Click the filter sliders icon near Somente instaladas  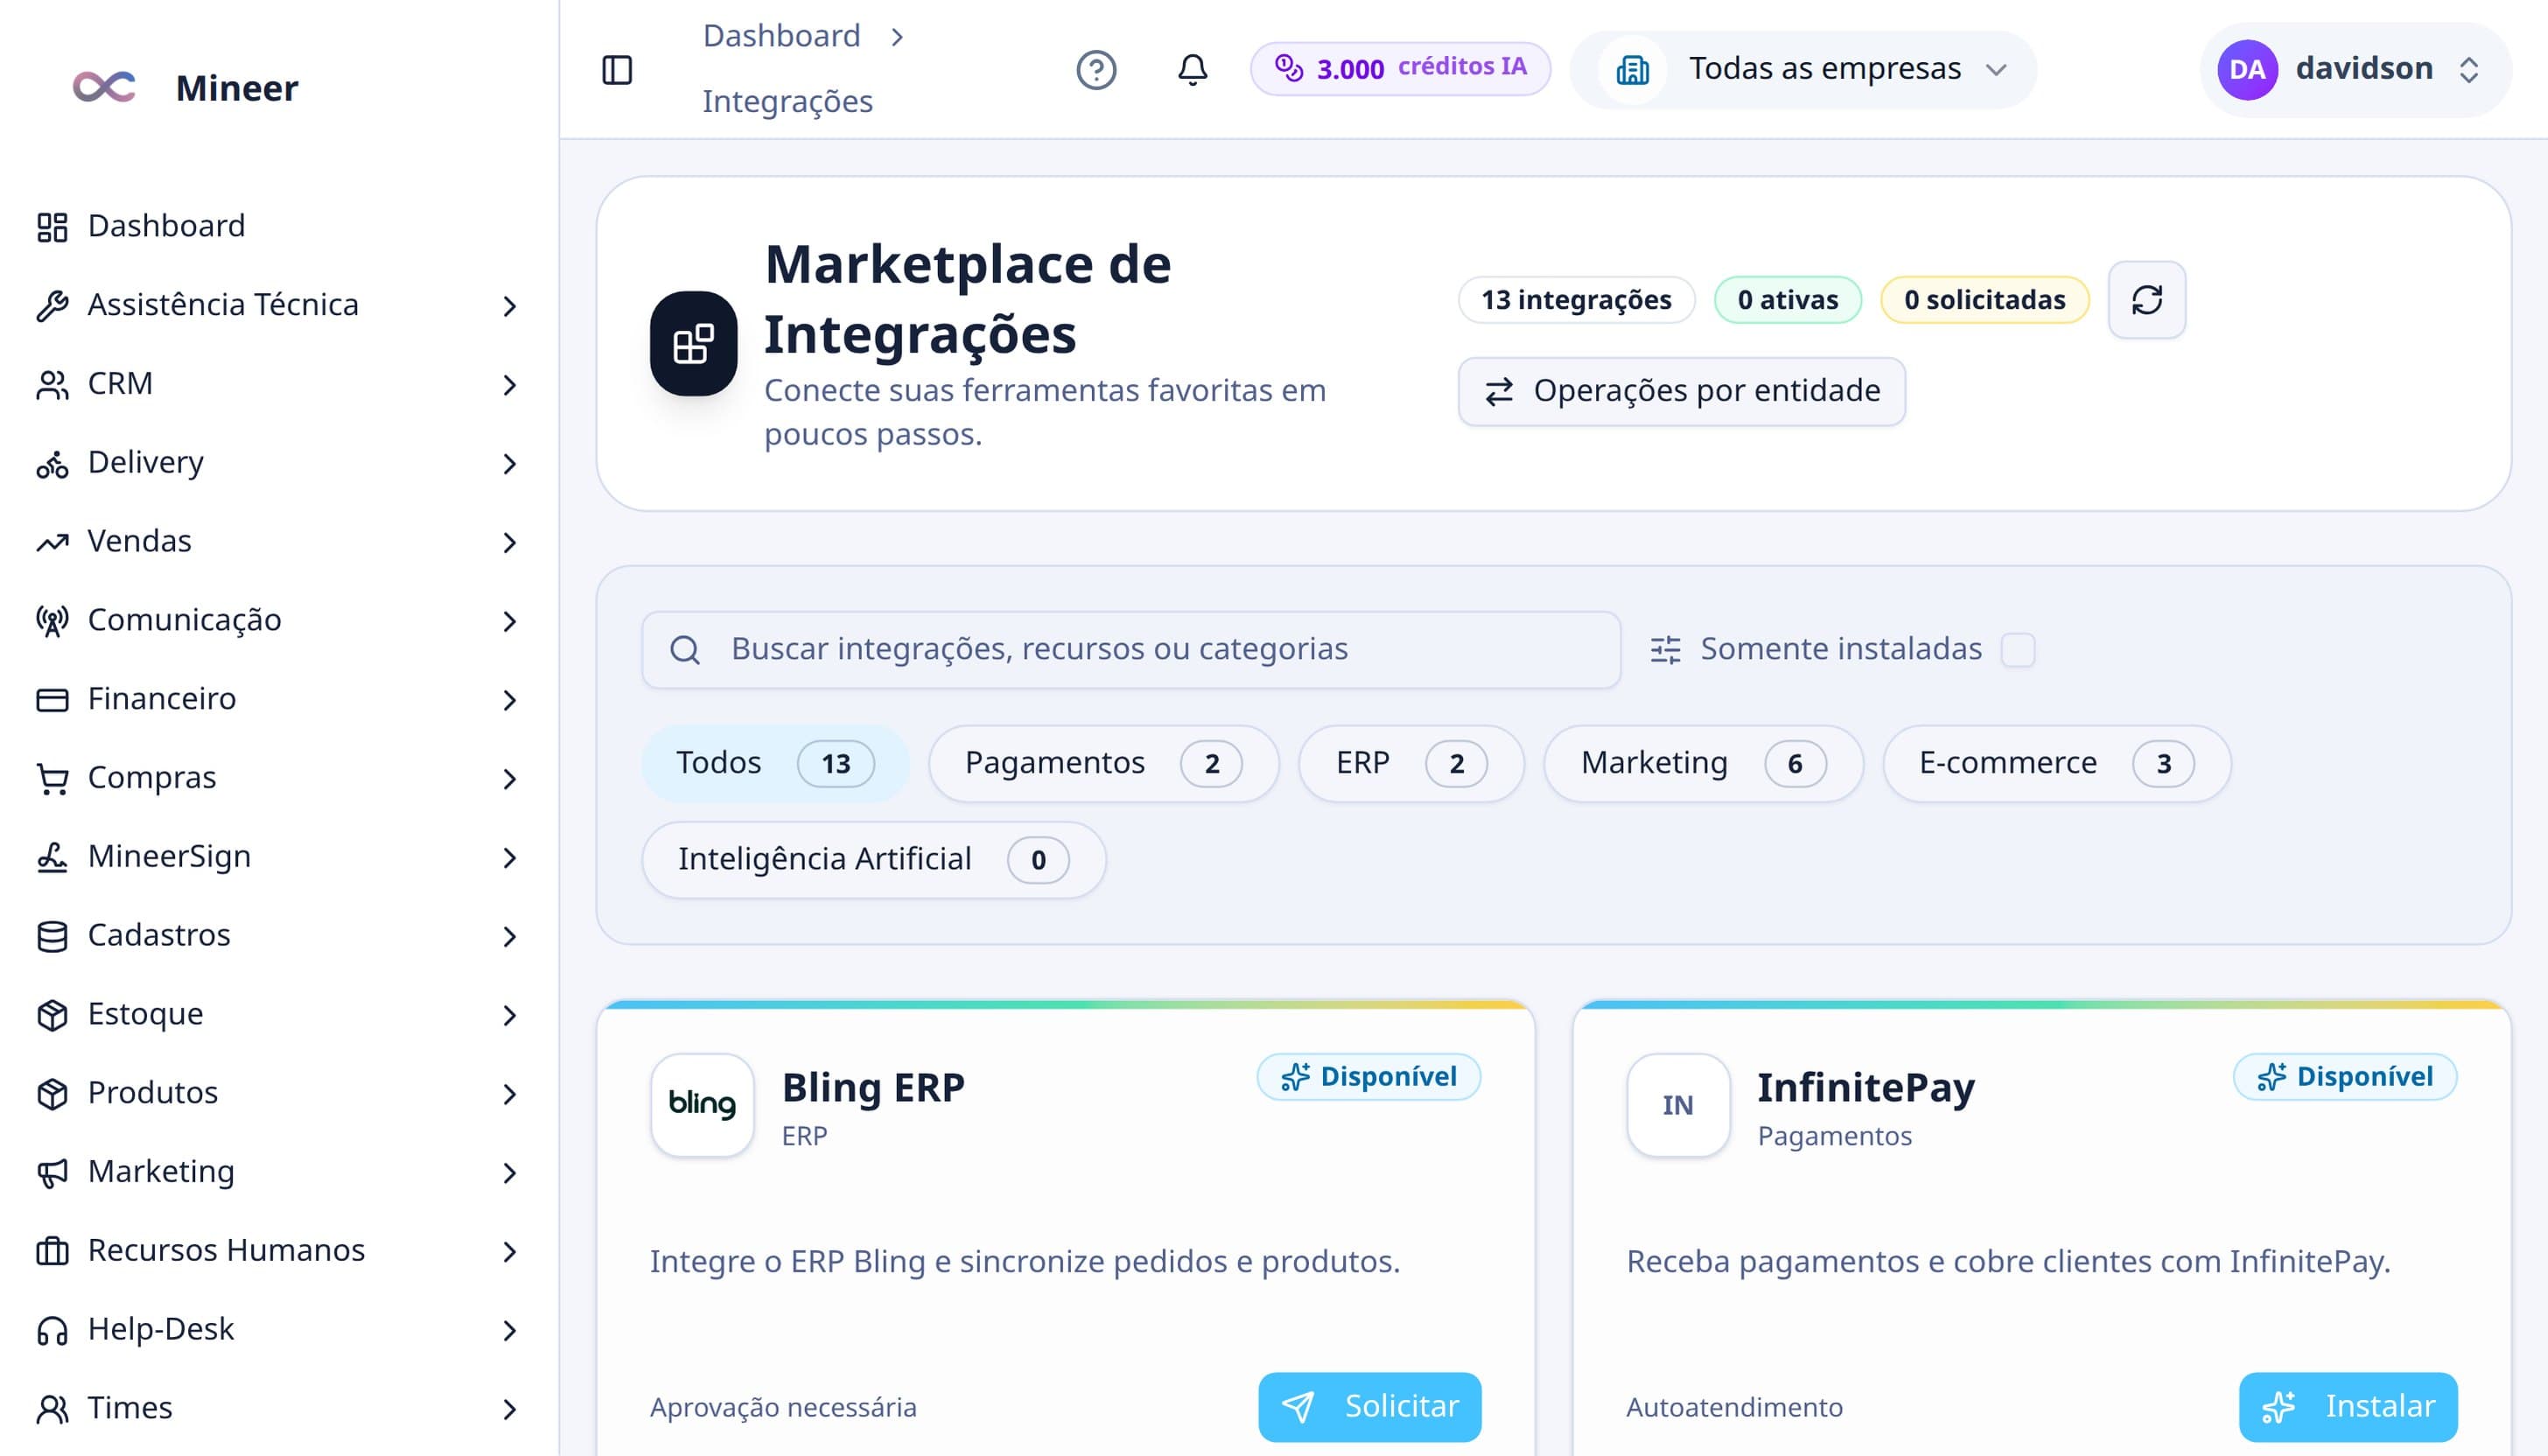click(x=1665, y=650)
